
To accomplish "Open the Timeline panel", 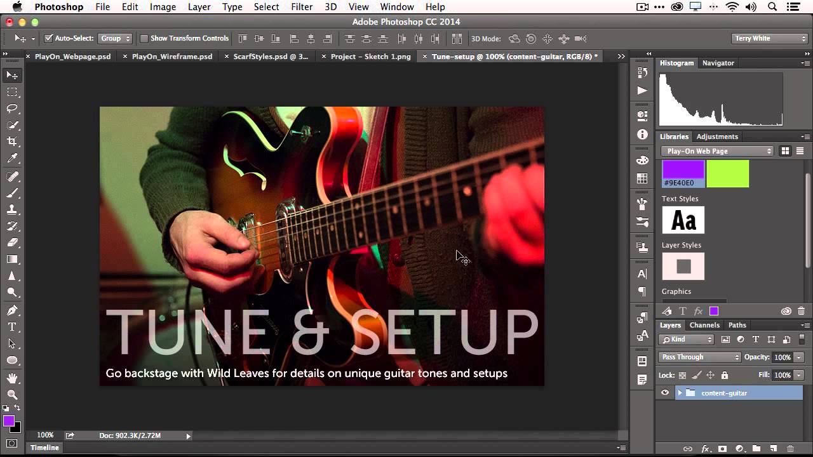I will click(x=45, y=447).
